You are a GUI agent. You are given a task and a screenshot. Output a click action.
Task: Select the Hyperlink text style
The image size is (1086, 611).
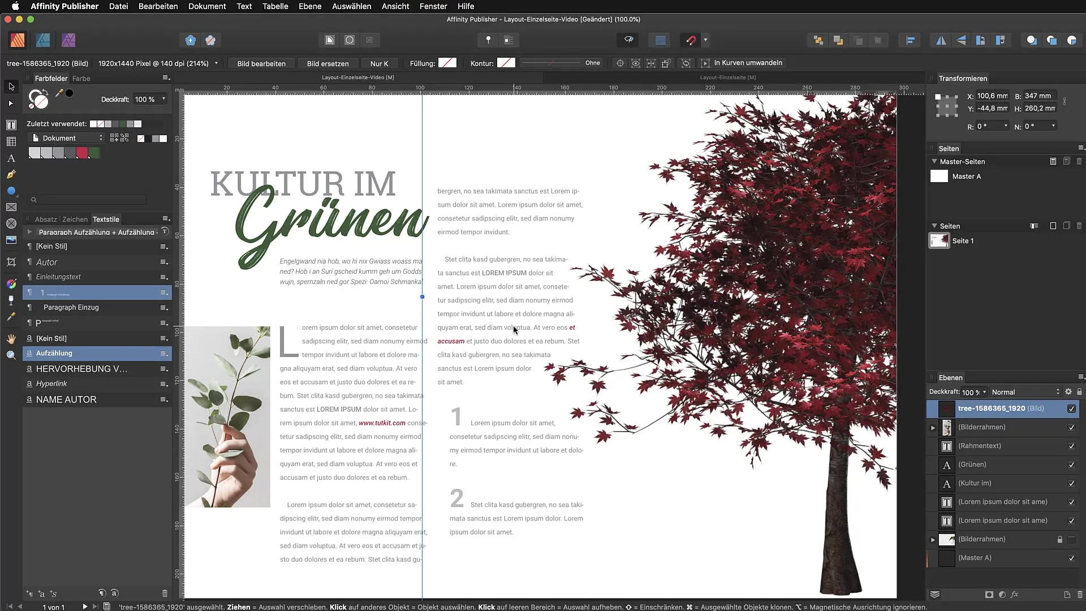tap(97, 384)
